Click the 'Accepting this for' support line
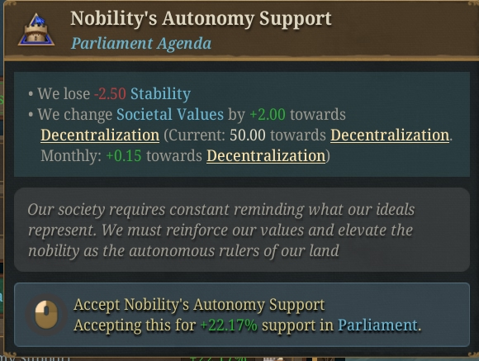 click(248, 325)
